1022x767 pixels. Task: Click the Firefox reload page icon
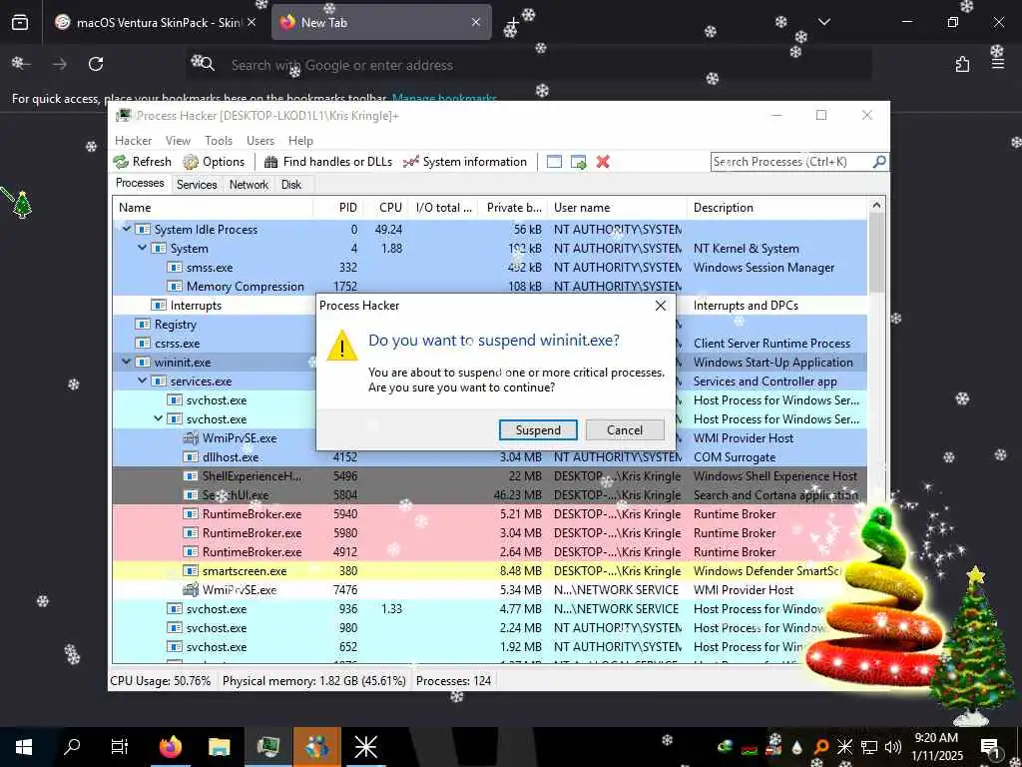(x=96, y=64)
